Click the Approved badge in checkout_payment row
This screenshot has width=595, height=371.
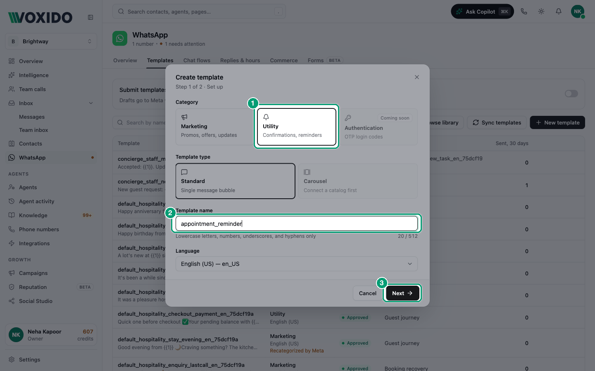(355, 317)
